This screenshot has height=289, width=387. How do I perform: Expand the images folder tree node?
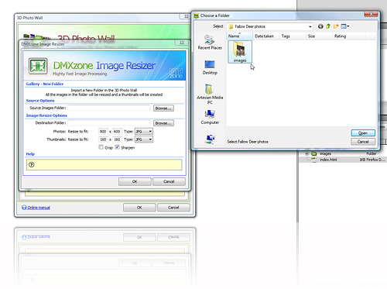tap(307, 153)
